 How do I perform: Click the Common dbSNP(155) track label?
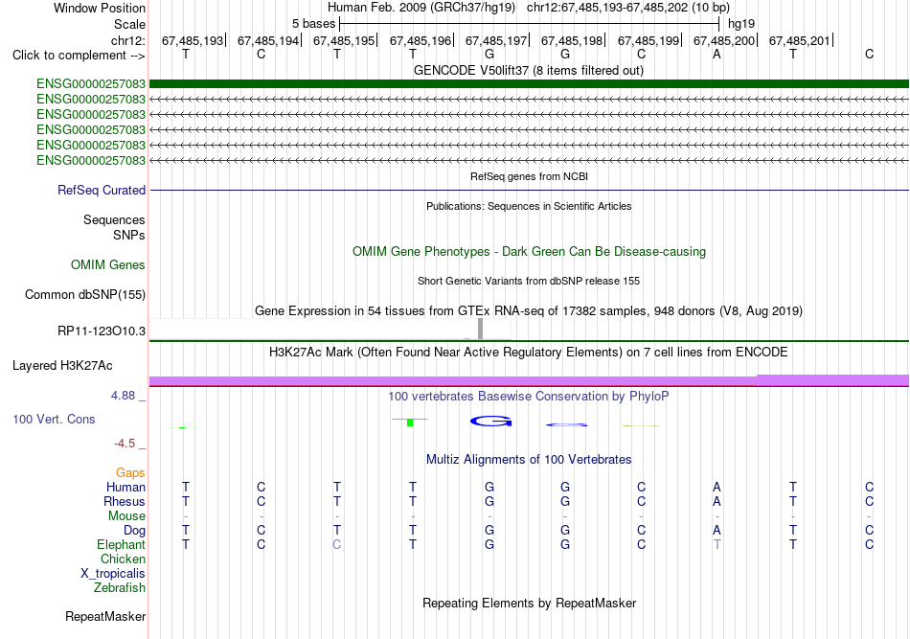click(x=85, y=295)
